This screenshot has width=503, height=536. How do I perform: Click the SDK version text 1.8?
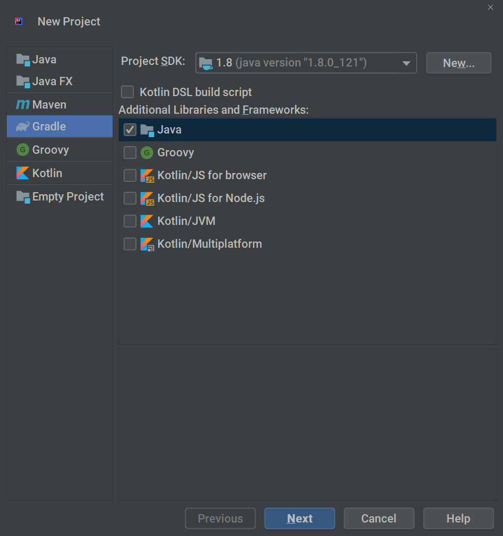224,63
